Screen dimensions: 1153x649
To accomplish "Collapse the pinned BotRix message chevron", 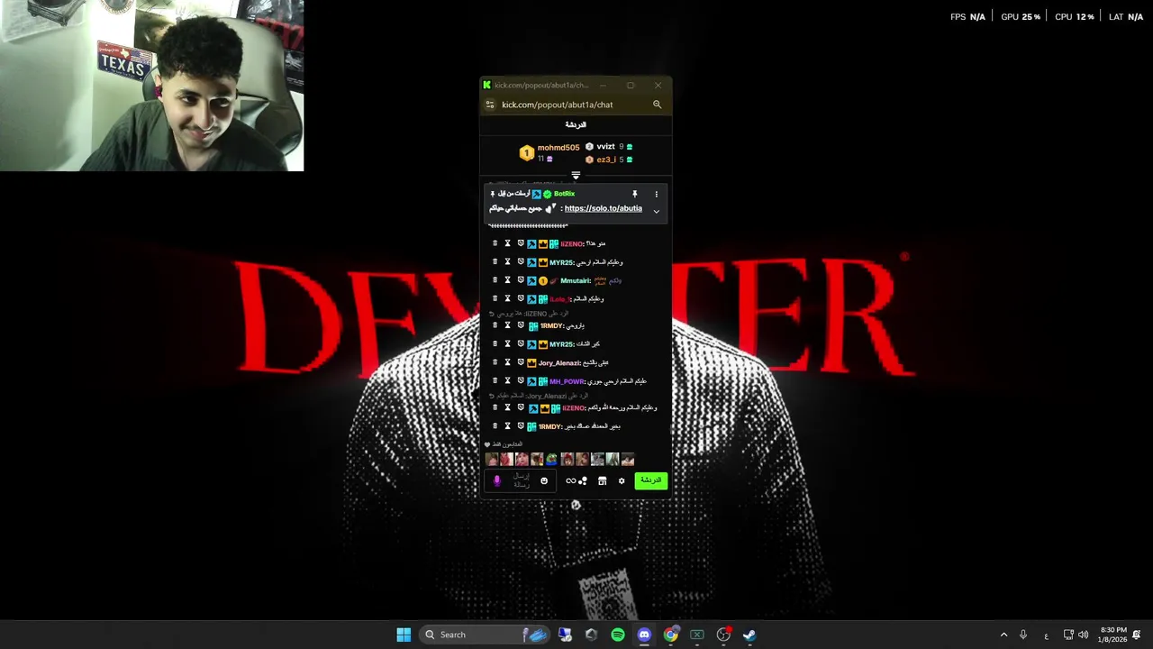I will coord(656,211).
